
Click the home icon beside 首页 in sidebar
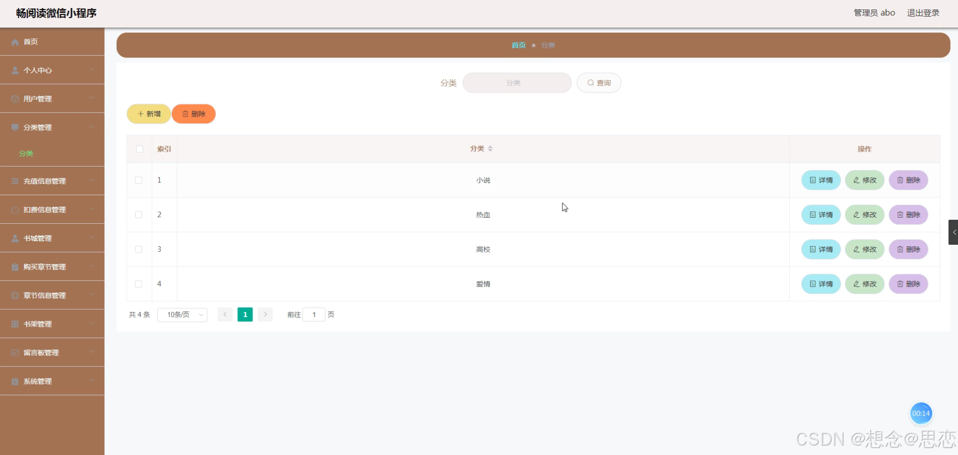point(15,42)
